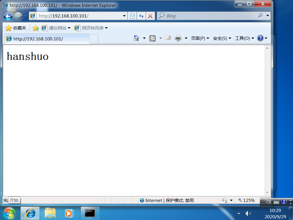Expand the address bar URL history dropdown

[124, 16]
